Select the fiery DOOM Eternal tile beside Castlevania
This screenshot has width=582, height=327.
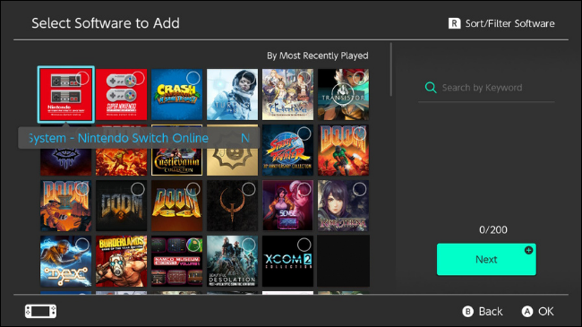122,162
